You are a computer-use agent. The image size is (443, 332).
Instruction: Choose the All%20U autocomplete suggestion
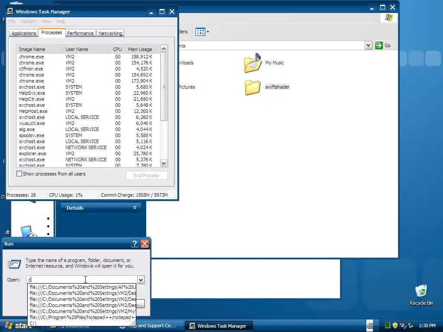(82, 287)
